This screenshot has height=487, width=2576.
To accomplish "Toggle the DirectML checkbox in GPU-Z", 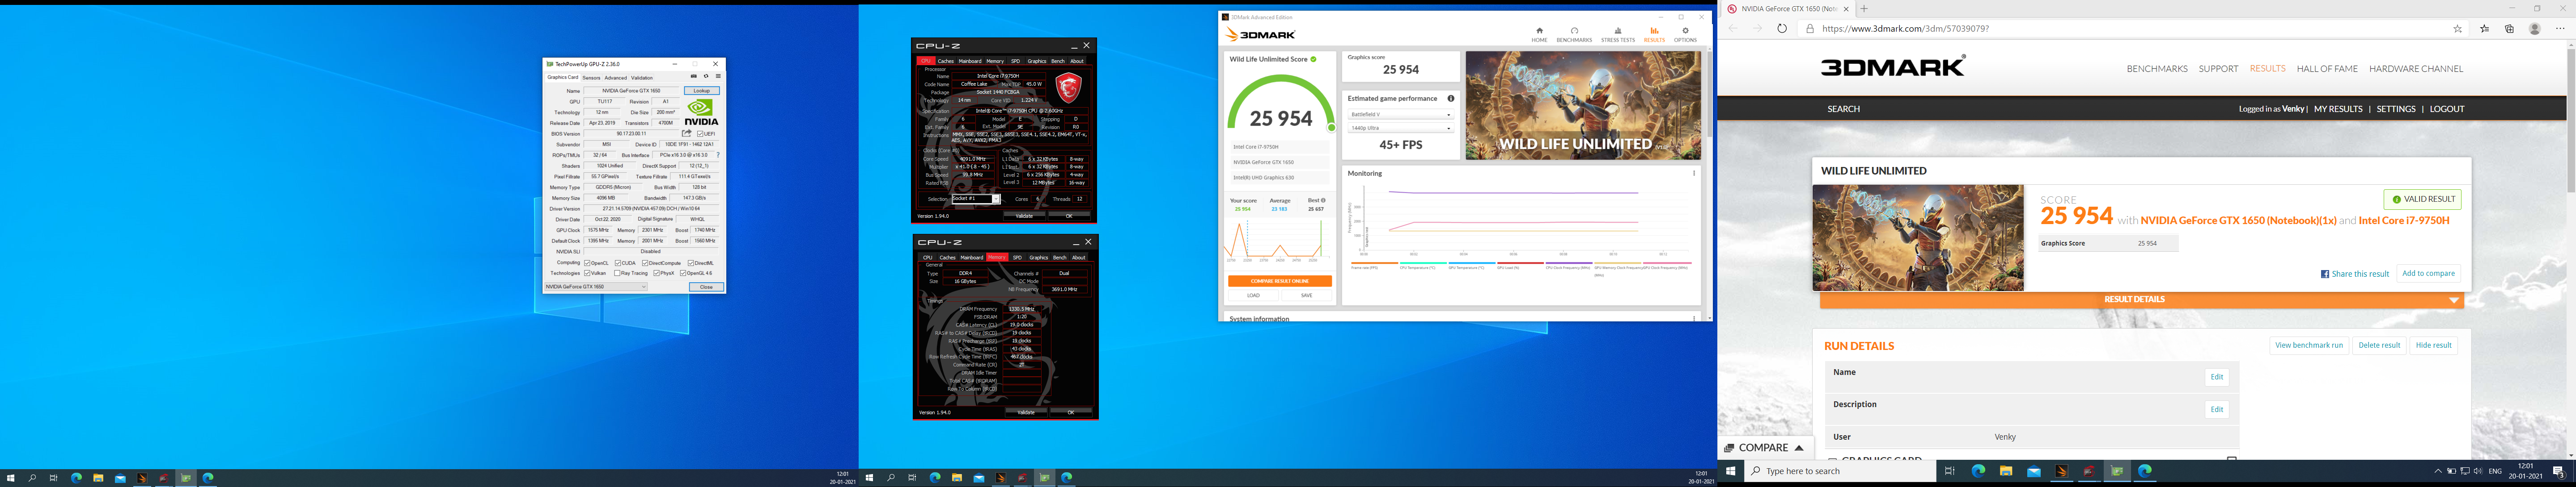I will click(691, 263).
